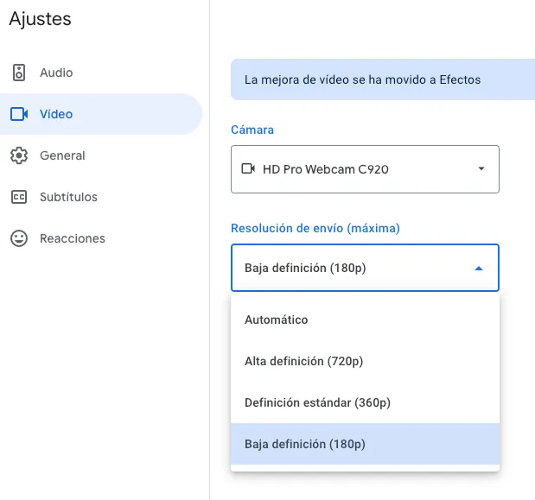Click the banner about video enhancement moved to Efectos
Screen dimensions: 535x500
[x=363, y=79]
